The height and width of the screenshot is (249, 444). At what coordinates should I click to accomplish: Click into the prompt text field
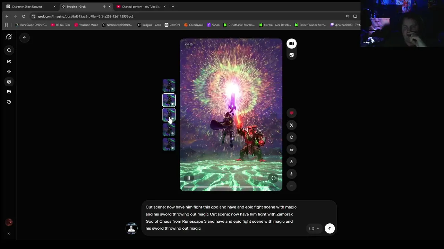coord(222,218)
